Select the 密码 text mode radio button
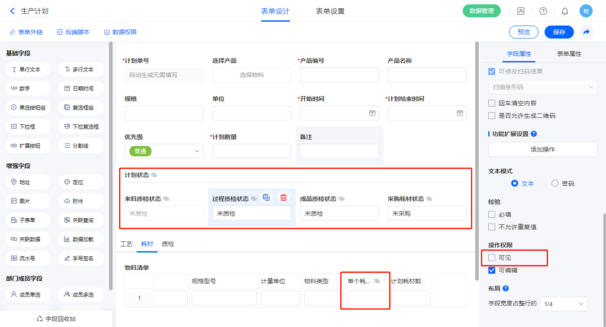This screenshot has width=606, height=327. pyautogui.click(x=555, y=183)
